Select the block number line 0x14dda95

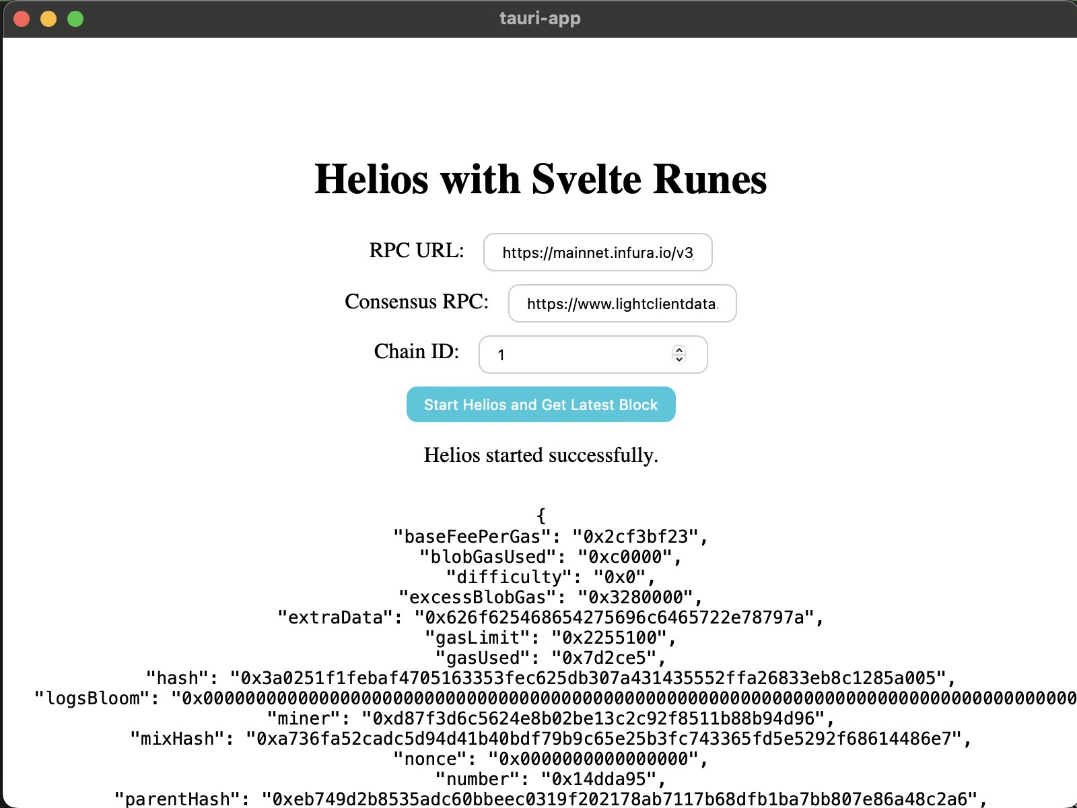click(551, 779)
